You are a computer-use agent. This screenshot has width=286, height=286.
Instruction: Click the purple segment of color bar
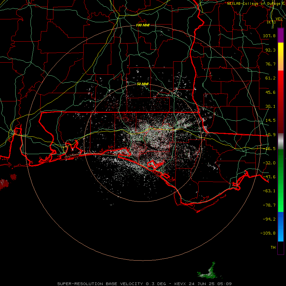pos(281,36)
